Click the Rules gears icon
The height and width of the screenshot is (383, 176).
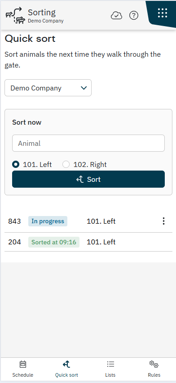pyautogui.click(x=154, y=364)
